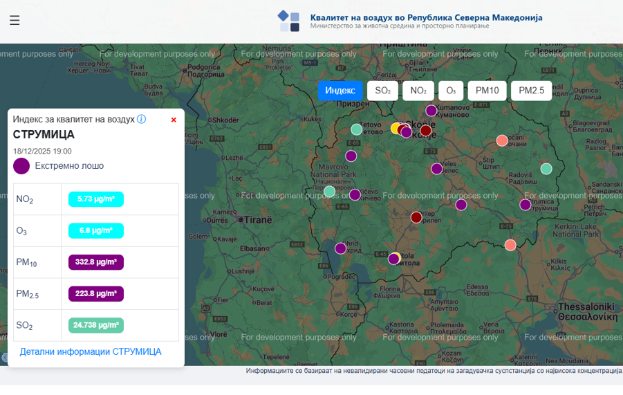Screen dimensions: 623x395
Task: Select the PM2.5 pollutant filter
Action: click(x=531, y=91)
